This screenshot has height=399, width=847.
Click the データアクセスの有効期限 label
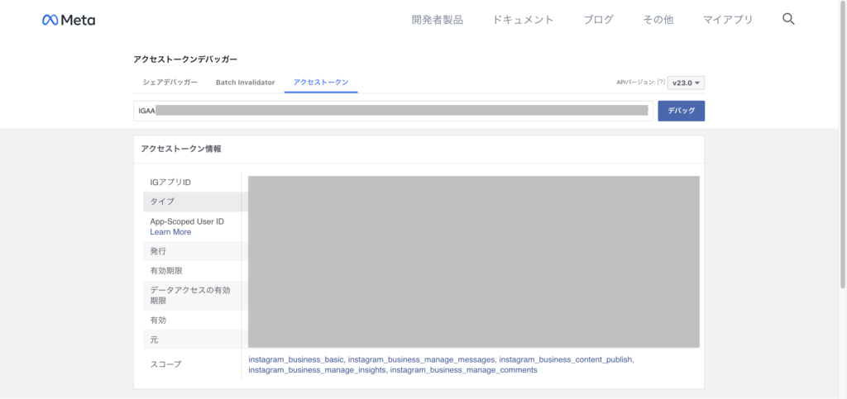[190, 296]
